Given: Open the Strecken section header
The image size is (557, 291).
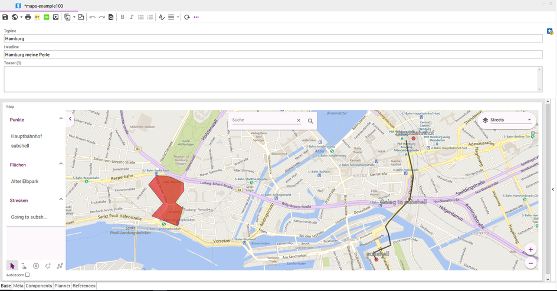Looking at the screenshot, I should tap(19, 201).
